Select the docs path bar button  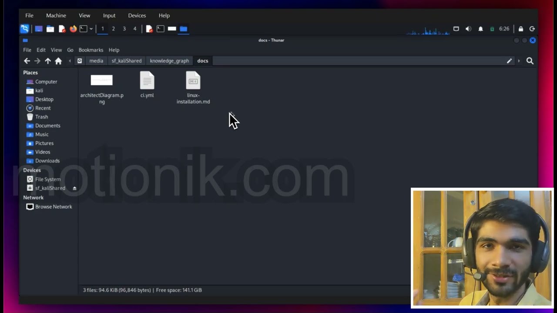point(203,61)
